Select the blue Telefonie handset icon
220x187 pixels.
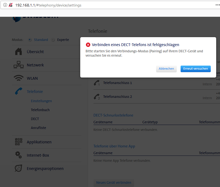18,91
